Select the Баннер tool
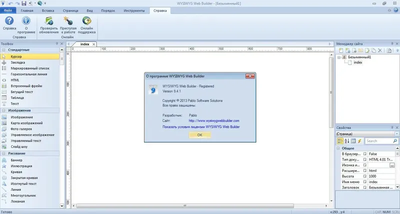The image size is (400, 214). (x=16, y=160)
